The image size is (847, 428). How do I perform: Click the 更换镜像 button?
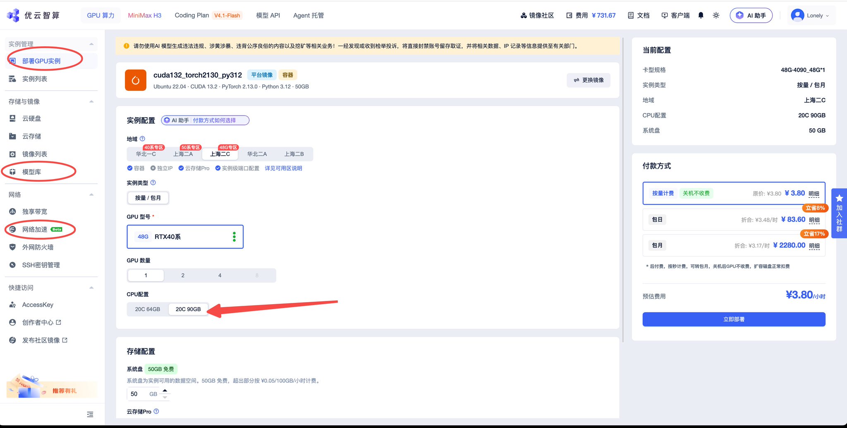tap(589, 80)
